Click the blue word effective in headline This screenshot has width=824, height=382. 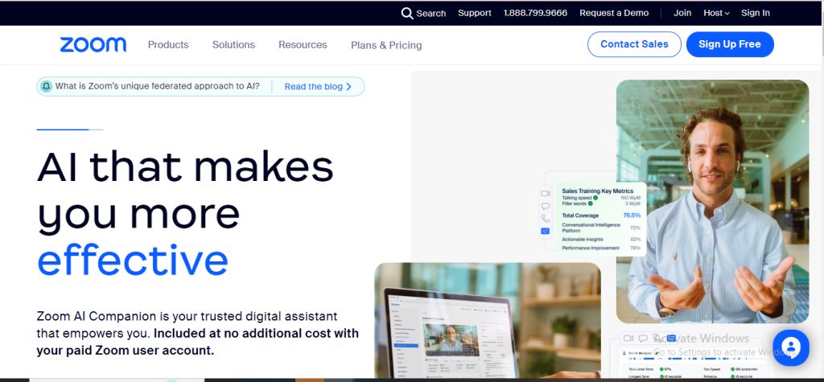[133, 260]
